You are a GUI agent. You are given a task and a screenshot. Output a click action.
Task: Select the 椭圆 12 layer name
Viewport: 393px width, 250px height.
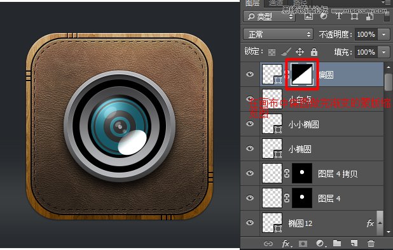pos(300,223)
